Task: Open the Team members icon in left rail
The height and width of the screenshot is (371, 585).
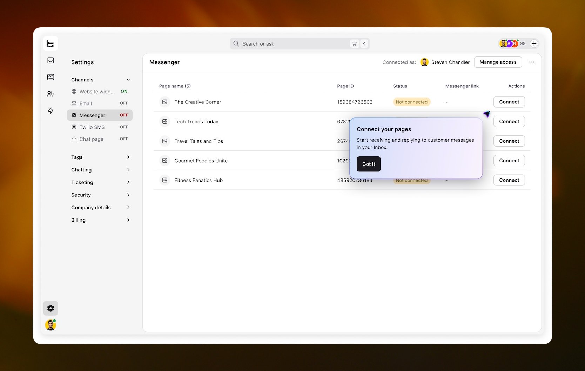Action: [x=51, y=94]
